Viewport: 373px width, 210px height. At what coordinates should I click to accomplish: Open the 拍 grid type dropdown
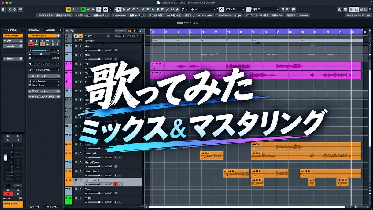click(x=266, y=9)
